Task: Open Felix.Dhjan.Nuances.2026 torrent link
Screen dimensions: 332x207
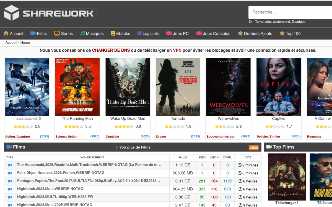Action: point(61,173)
